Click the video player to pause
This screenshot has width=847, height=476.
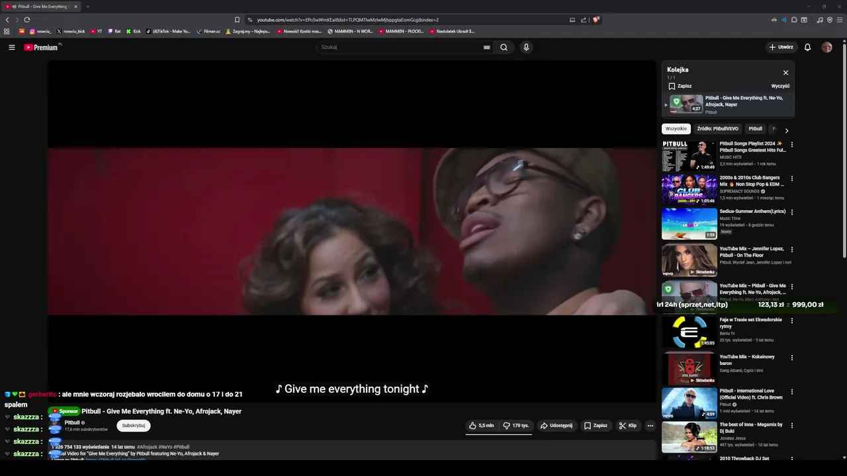point(352,231)
